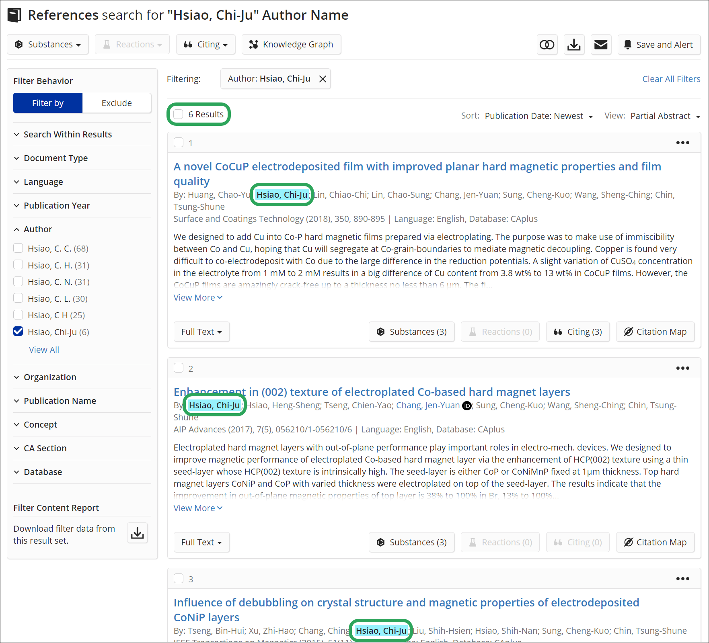The height and width of the screenshot is (643, 709).
Task: Open more options menu for result 3
Action: coord(682,579)
